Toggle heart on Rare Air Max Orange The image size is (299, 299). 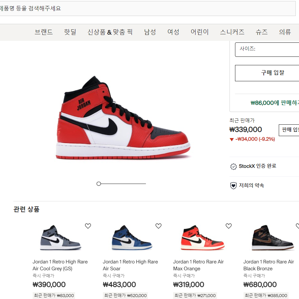point(228,226)
